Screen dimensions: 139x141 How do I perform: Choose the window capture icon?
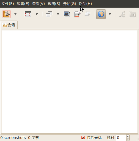tap(49, 14)
